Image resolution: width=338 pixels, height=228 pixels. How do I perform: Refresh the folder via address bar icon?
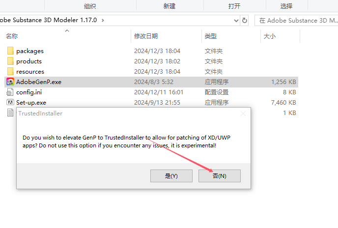pos(245,21)
